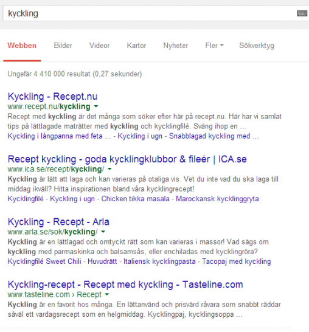Select the Webben tab
Screen dimensions: 309x332
(x=22, y=46)
